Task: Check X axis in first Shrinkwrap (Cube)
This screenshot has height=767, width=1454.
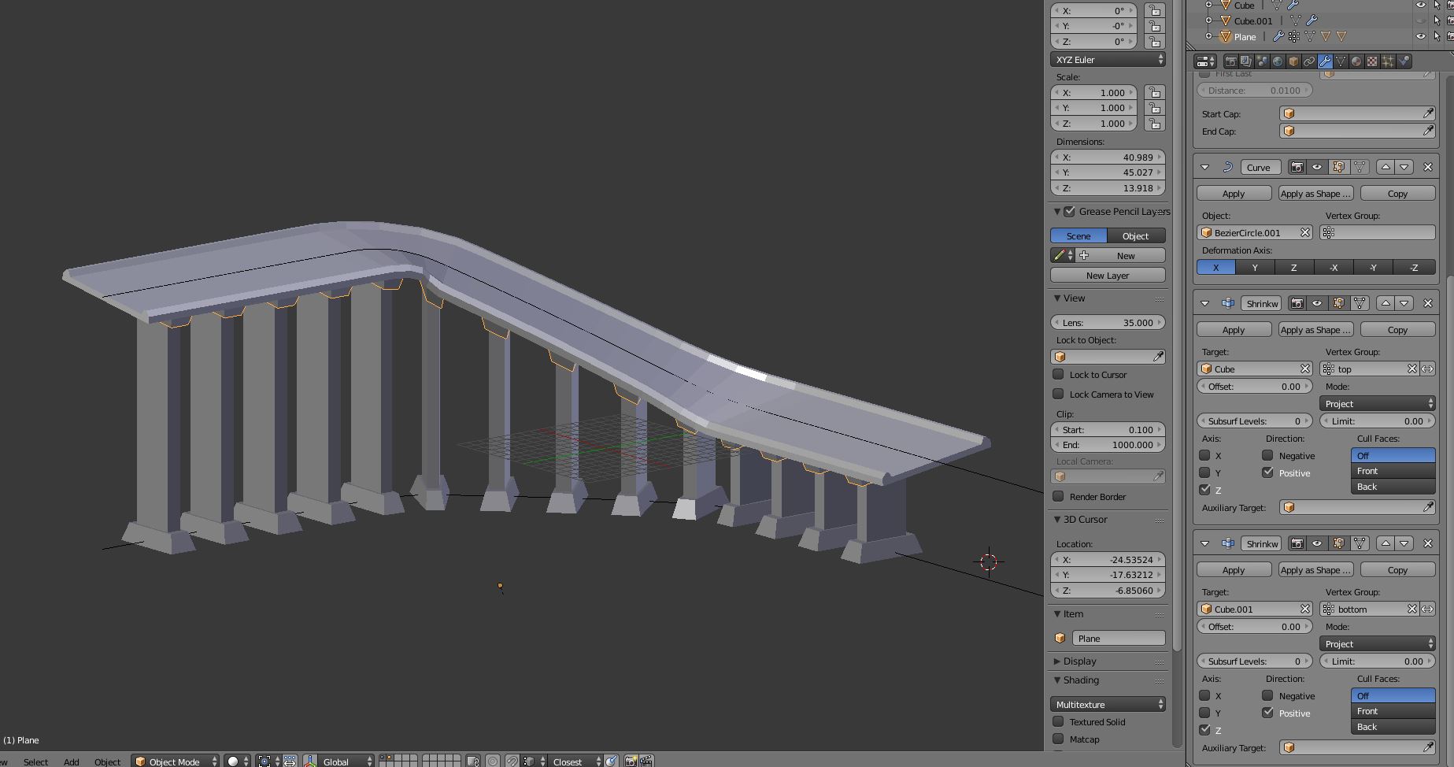Action: pyautogui.click(x=1204, y=455)
